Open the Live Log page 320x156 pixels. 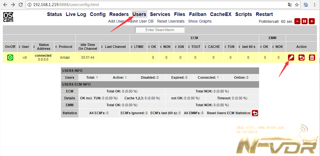pos(76,14)
